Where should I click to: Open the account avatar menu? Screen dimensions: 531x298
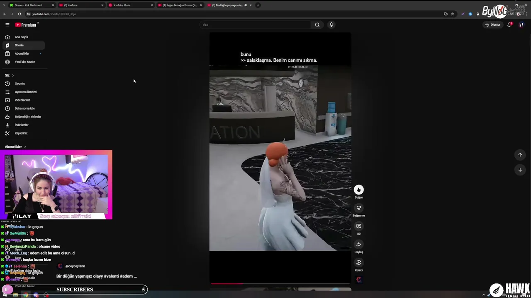[521, 25]
